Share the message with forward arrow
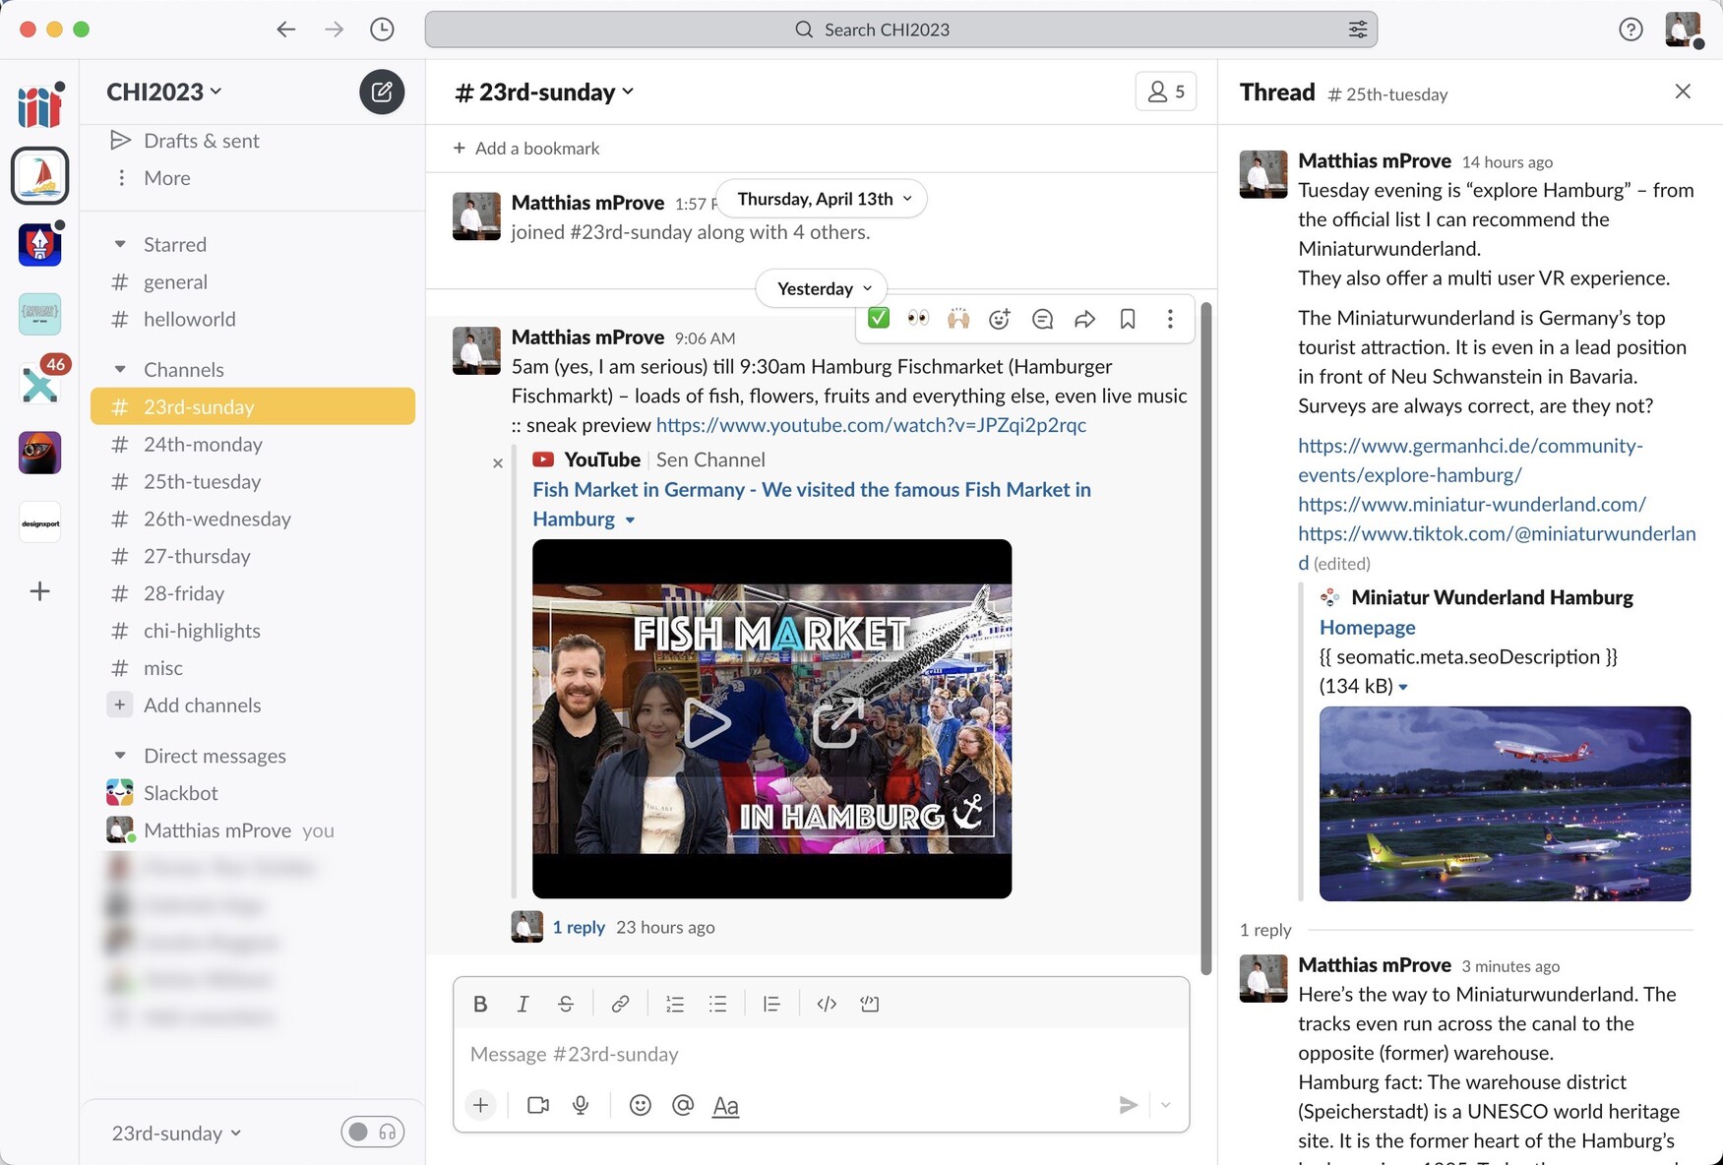1723x1165 pixels. [1084, 318]
